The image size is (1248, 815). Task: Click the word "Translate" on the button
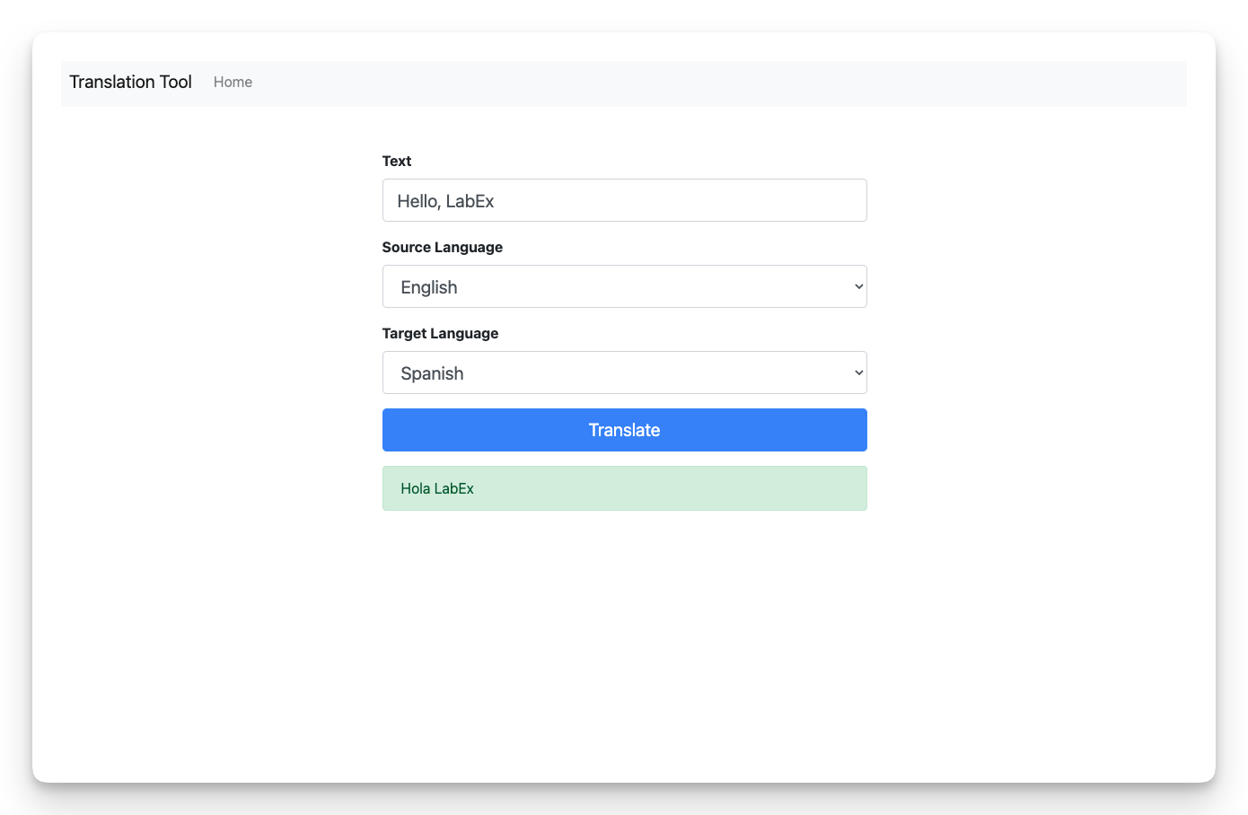pos(624,430)
